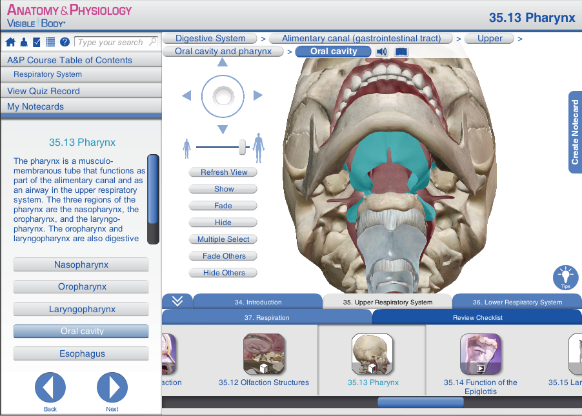This screenshot has height=416, width=582.
Task: Open the list index icon
Action: point(50,43)
